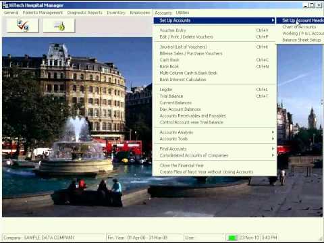Open the Patients Management menu
This screenshot has height=243, width=324.
tap(43, 13)
